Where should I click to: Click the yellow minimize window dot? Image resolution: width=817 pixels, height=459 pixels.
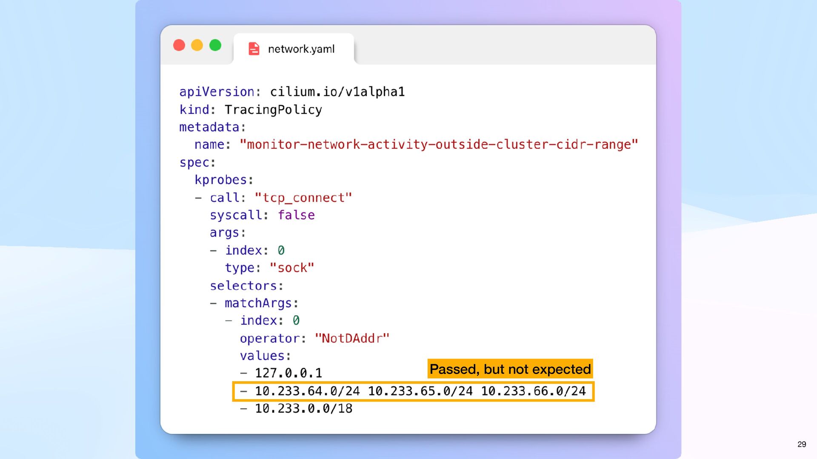[x=197, y=45]
